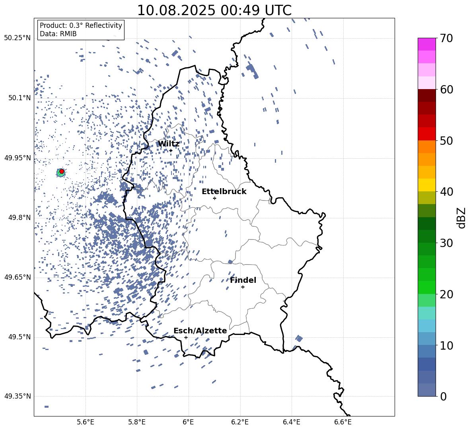
Task: Click the colorbar tick label '20'
Action: (446, 294)
